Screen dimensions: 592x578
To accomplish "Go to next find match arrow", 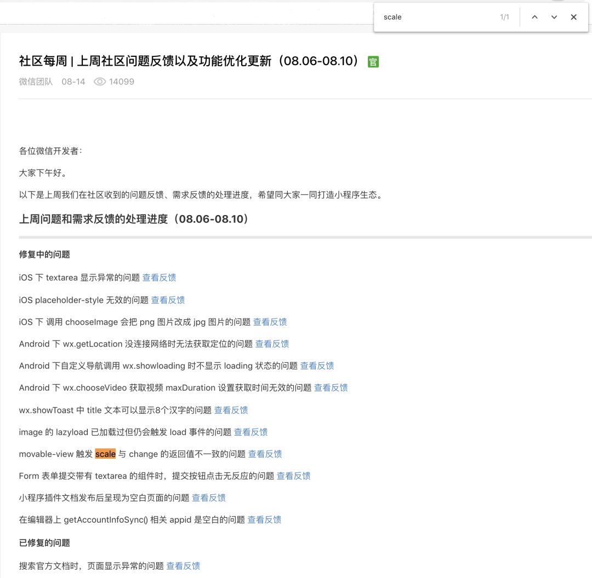I will tap(554, 17).
